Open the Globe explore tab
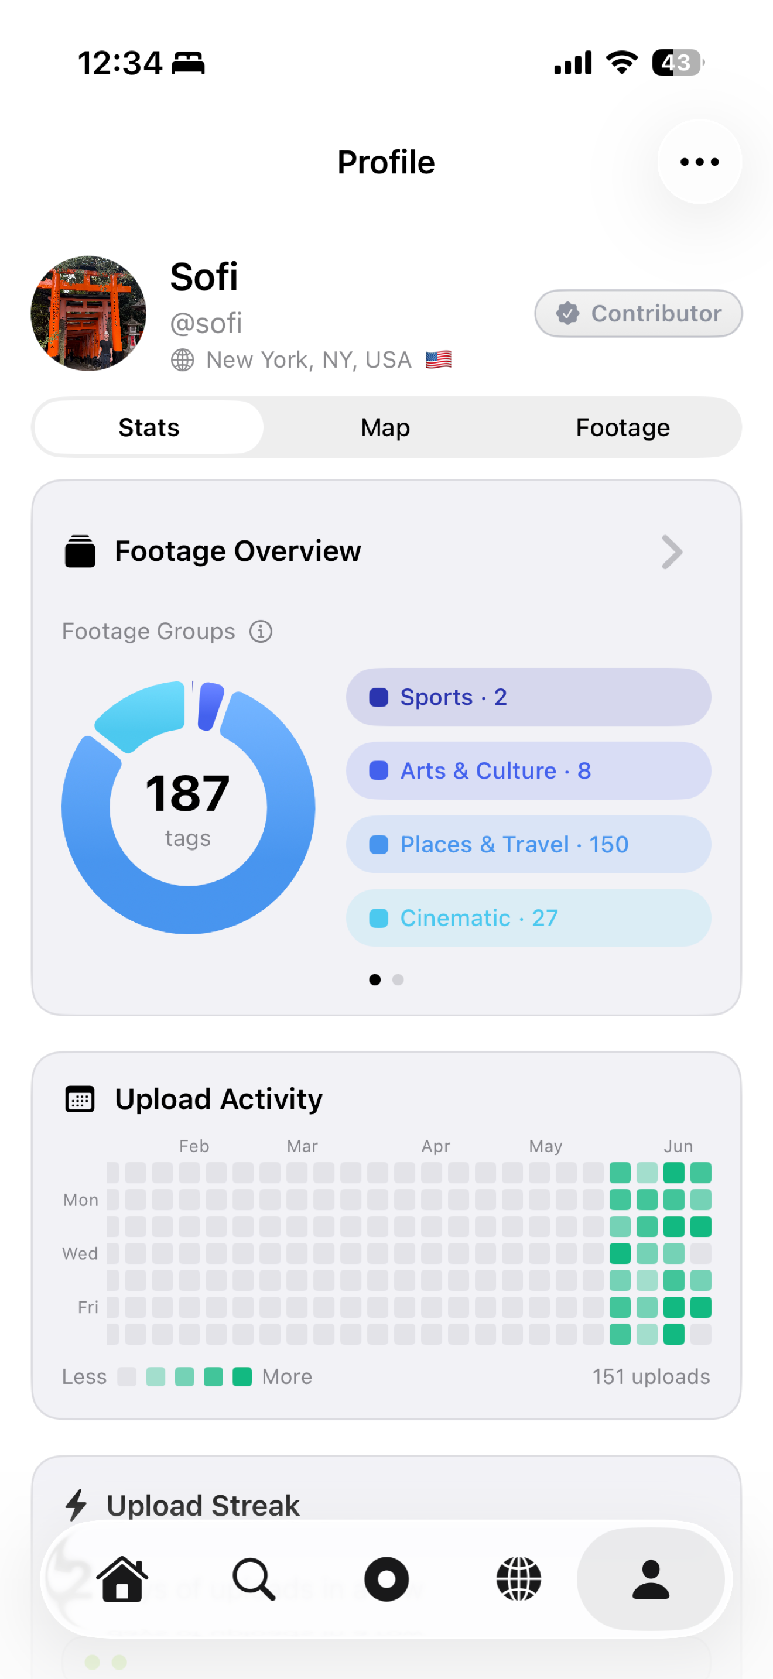Image resolution: width=773 pixels, height=1679 pixels. (519, 1579)
